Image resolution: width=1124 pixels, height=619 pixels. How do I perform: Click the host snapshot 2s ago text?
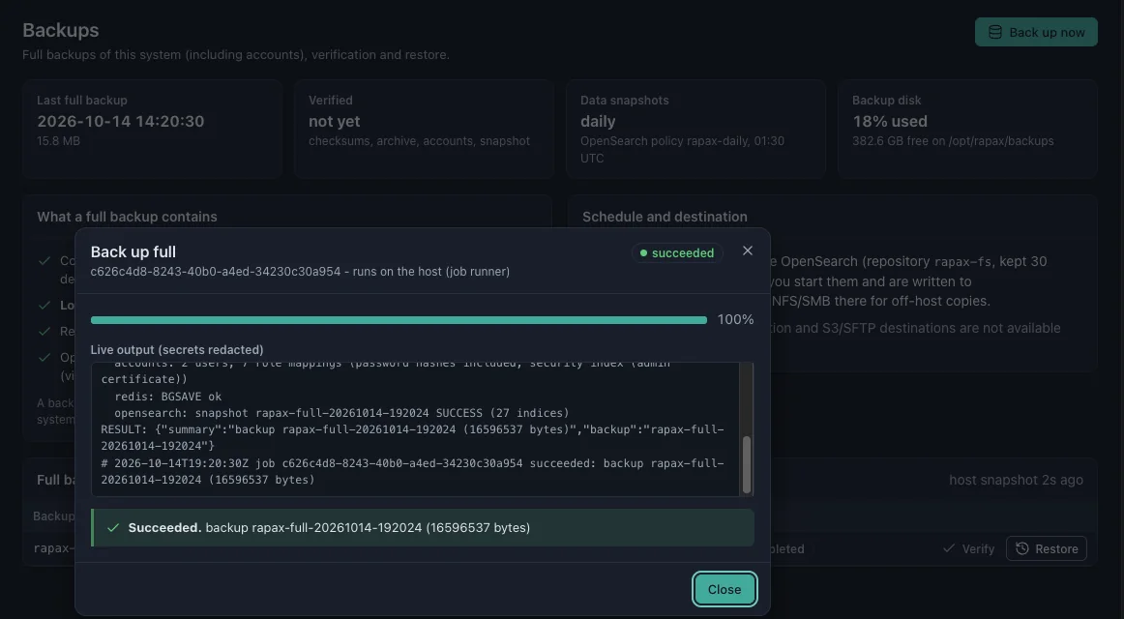coord(1016,480)
